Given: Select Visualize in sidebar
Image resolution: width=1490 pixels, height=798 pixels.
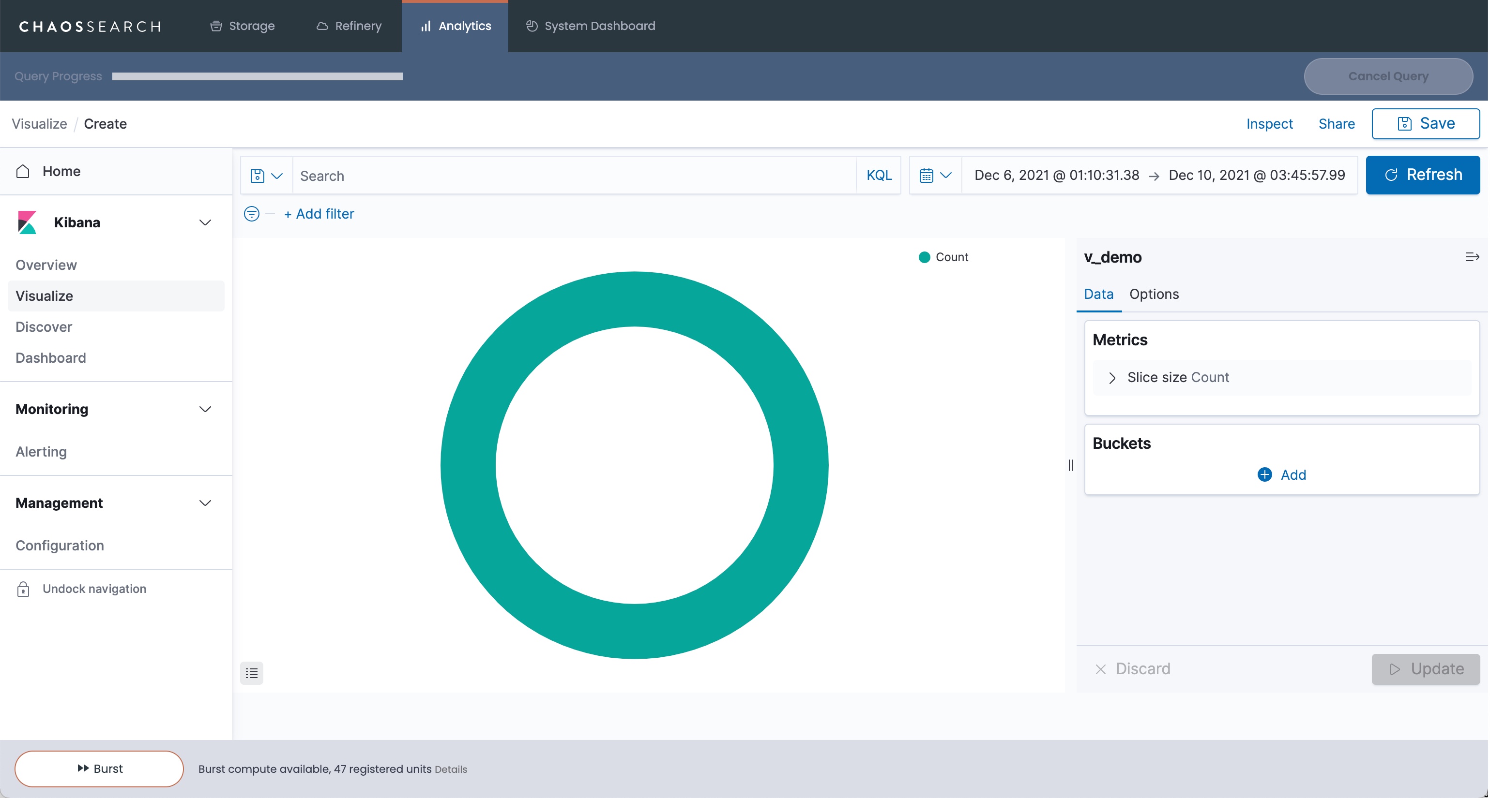Looking at the screenshot, I should 116,296.
